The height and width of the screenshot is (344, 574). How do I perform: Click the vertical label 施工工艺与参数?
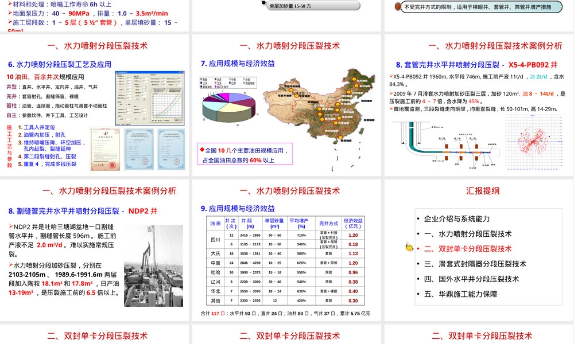click(x=10, y=146)
